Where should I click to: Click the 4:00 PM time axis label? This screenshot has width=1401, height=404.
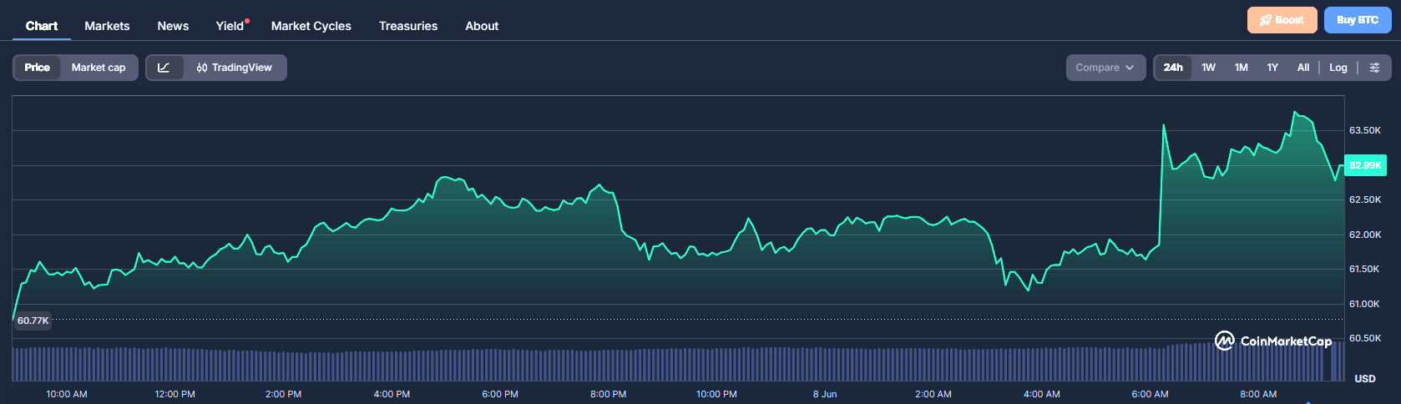point(392,394)
